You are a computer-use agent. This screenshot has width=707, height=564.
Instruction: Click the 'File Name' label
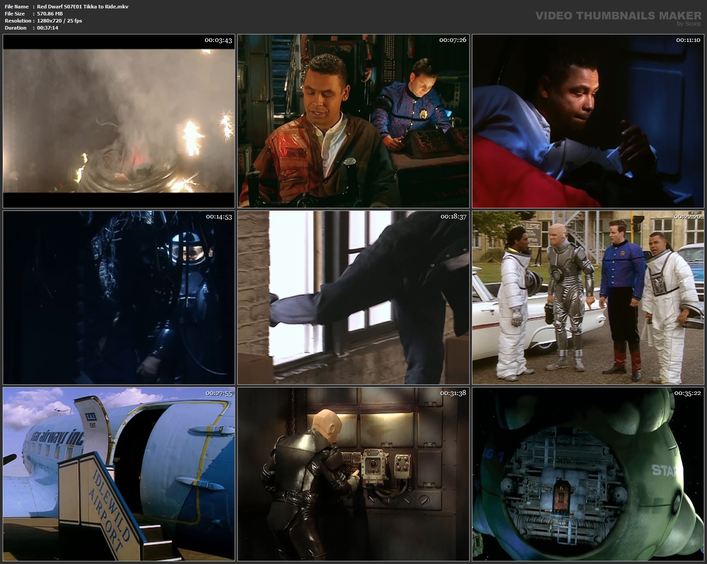[17, 7]
